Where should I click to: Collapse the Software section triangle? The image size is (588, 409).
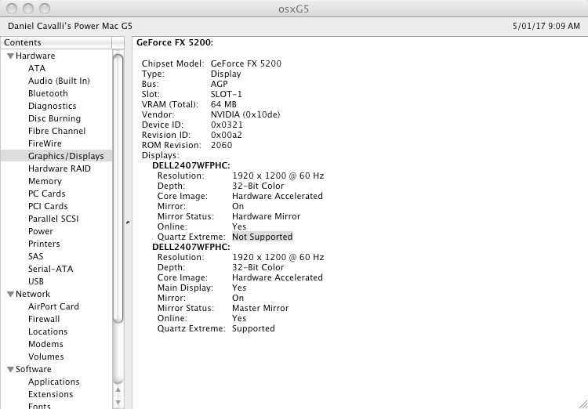(10, 370)
